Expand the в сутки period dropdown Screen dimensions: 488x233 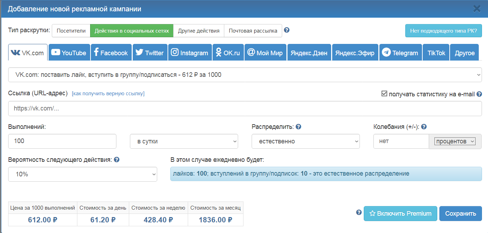point(184,141)
